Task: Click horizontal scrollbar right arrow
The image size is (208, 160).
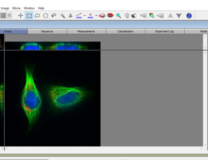Action: (x=201, y=149)
